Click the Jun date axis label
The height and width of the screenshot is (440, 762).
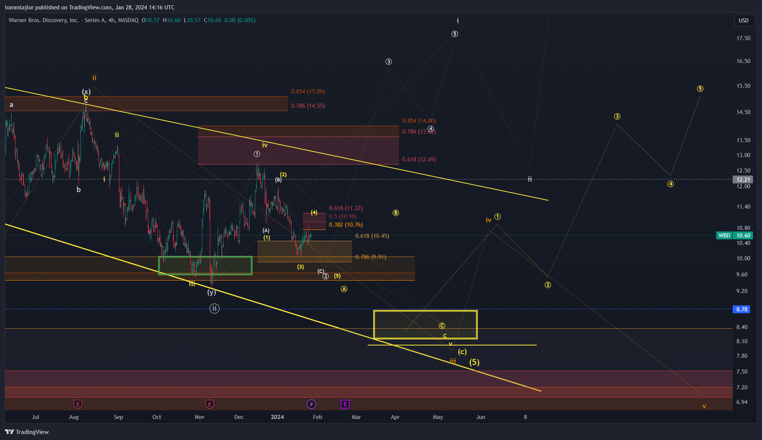click(x=481, y=417)
